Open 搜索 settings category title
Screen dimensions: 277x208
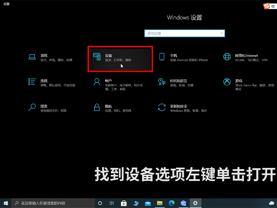pos(44,106)
